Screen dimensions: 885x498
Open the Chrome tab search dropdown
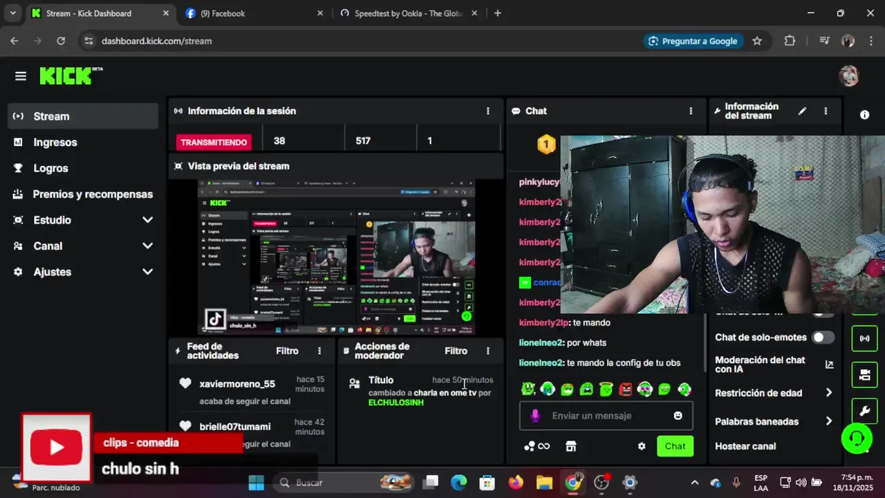click(x=12, y=13)
